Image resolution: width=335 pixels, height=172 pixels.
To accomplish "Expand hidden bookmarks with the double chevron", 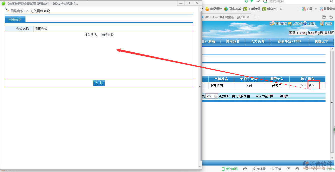I will [281, 9].
